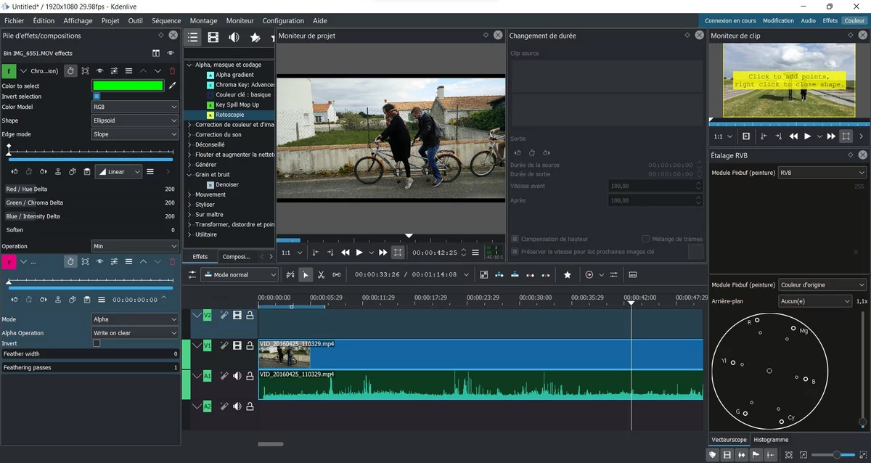Select the Denoiser effect
The width and height of the screenshot is (871, 463).
point(226,184)
